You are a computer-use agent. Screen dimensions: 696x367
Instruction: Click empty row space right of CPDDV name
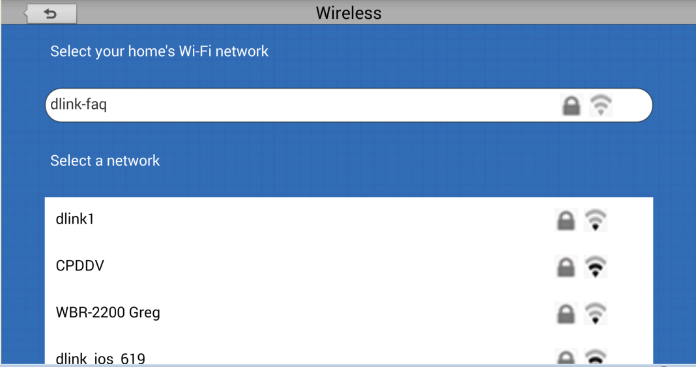click(326, 266)
